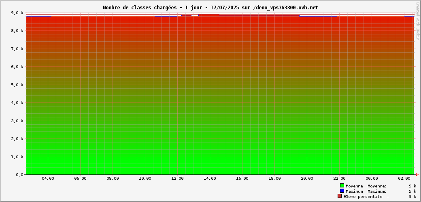421x202 pixels.
Task: Click the red 95ème percentile legend swatch
Action: coord(340,196)
